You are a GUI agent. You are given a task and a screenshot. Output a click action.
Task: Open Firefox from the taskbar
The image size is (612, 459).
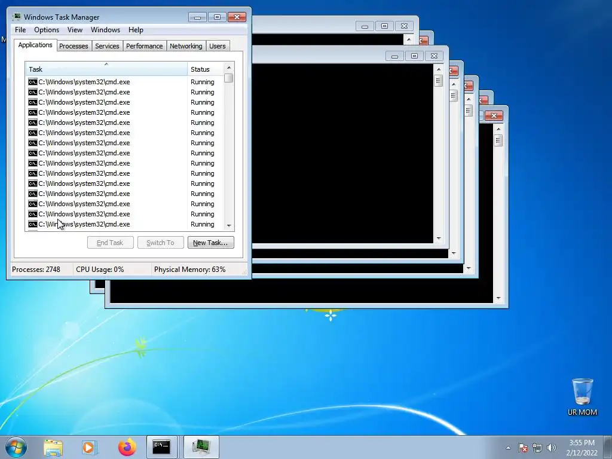127,447
